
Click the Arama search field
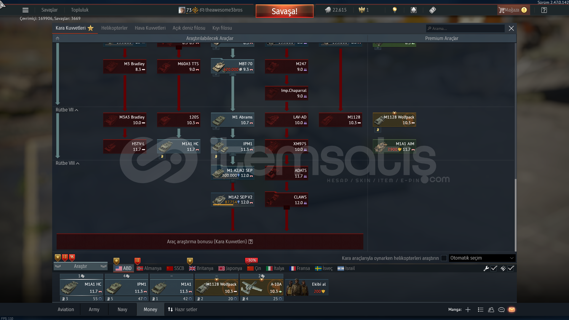(465, 28)
